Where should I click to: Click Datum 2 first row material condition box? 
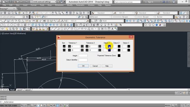pyautogui.click(x=119, y=46)
